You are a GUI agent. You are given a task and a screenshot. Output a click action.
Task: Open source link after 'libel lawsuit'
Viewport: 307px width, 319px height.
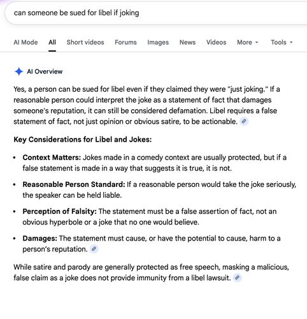point(238,278)
